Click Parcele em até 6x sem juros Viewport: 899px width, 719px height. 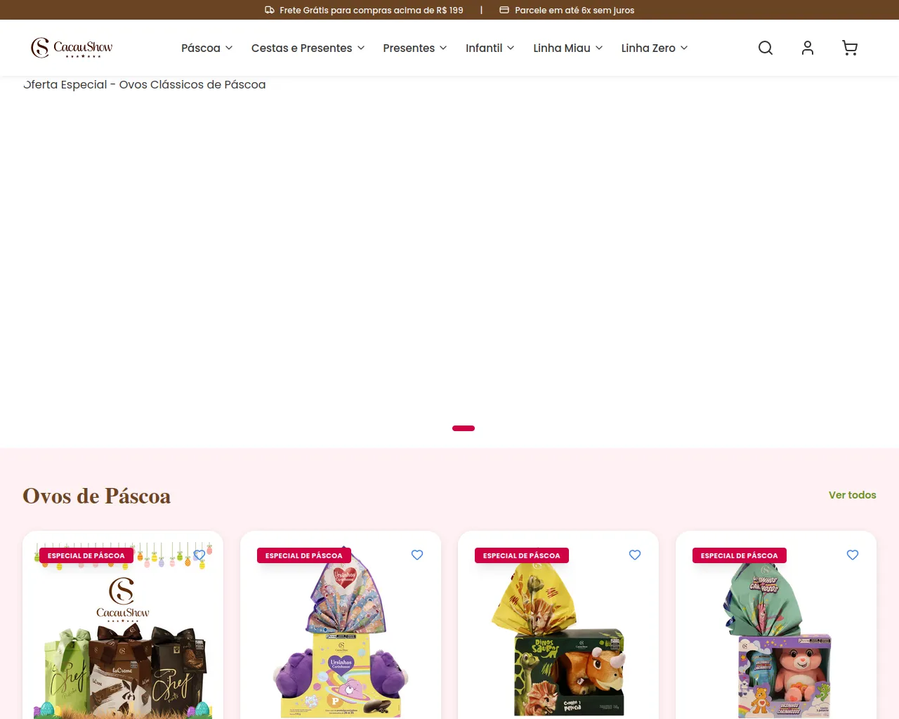575,10
